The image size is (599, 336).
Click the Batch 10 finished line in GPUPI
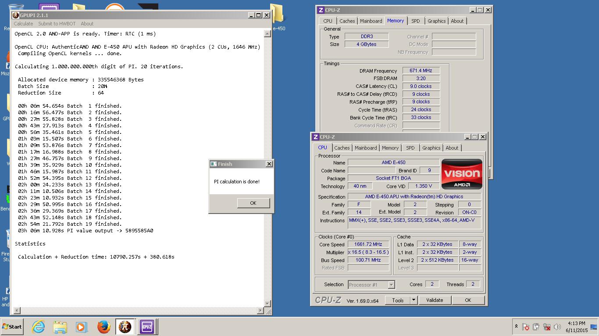[70, 165]
